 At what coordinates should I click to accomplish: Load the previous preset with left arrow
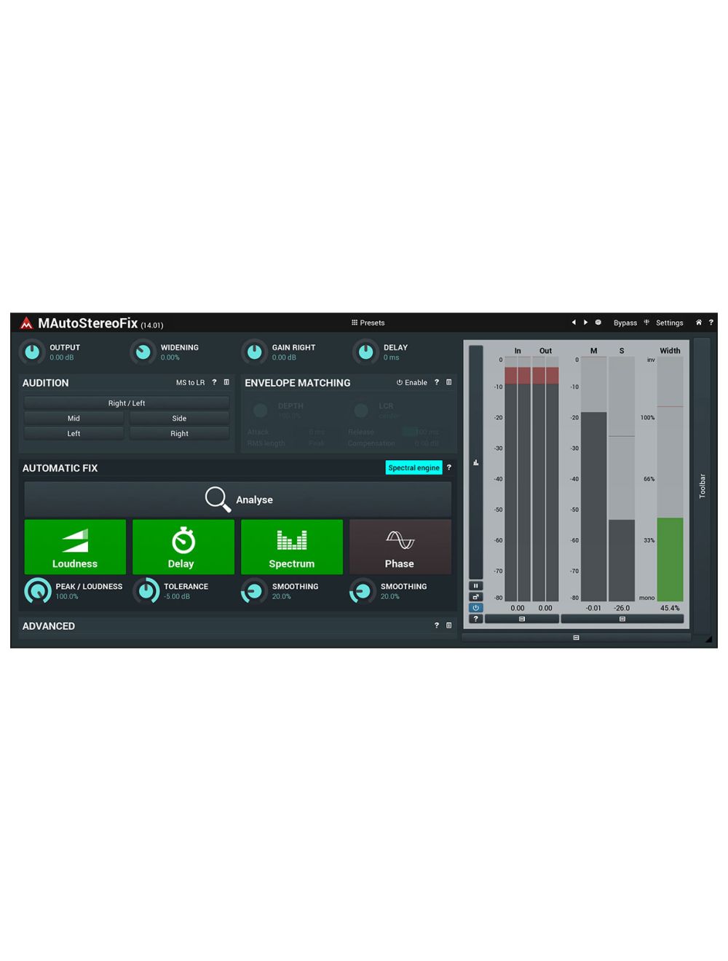pyautogui.click(x=574, y=323)
